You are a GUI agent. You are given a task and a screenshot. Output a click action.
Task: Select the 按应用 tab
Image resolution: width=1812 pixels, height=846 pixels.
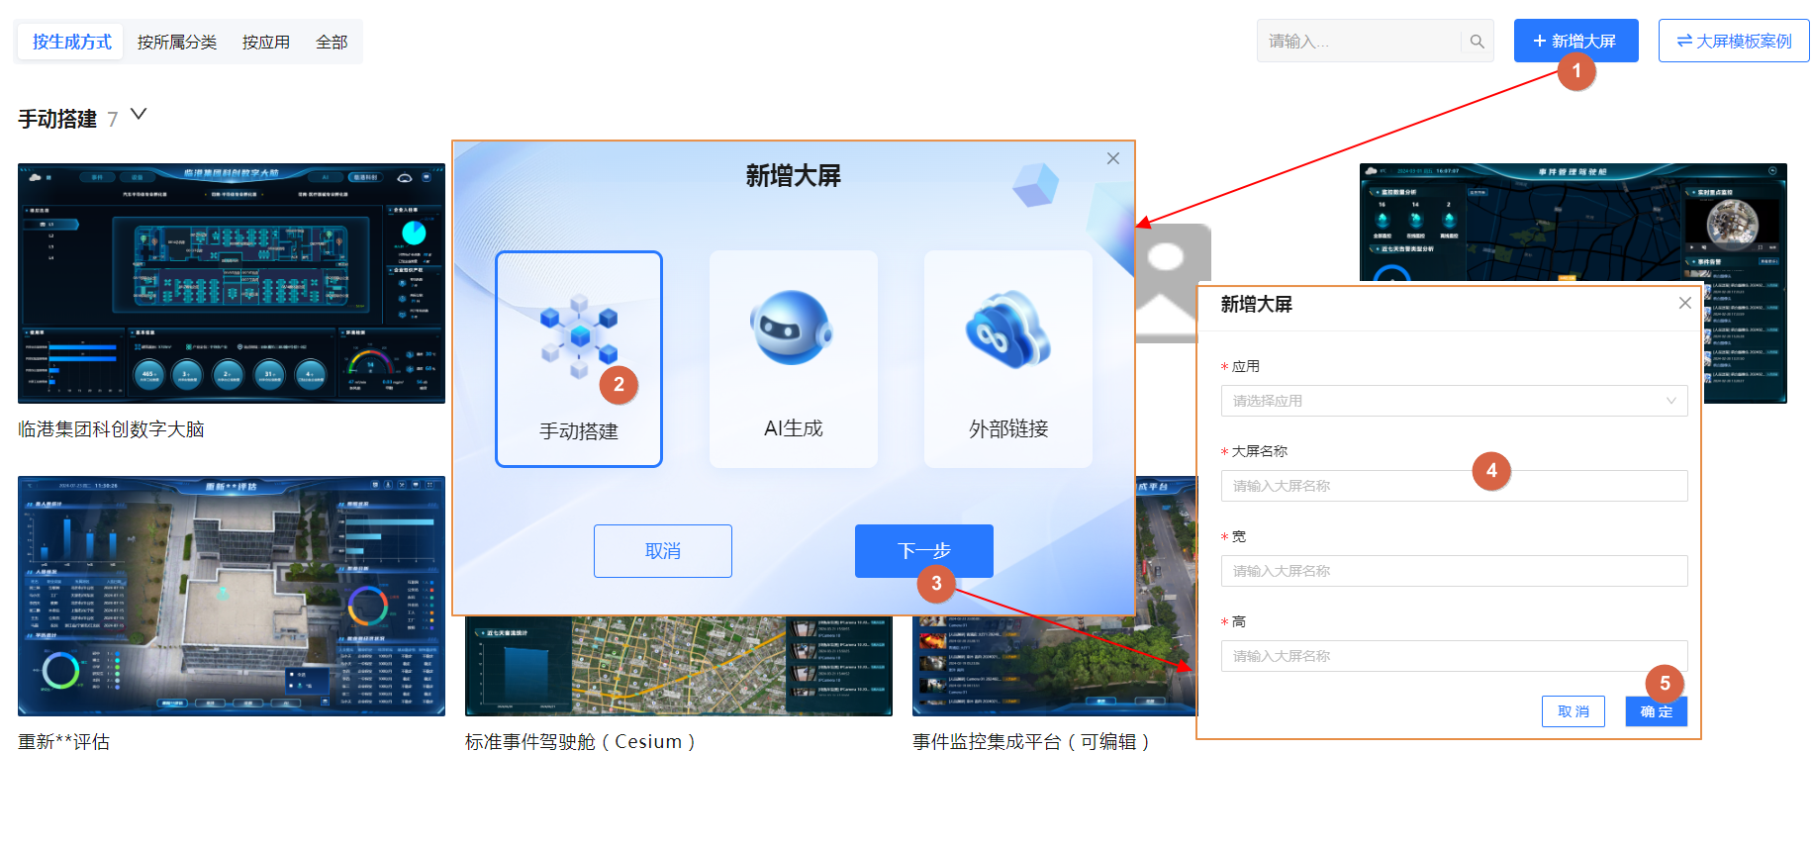click(x=265, y=42)
